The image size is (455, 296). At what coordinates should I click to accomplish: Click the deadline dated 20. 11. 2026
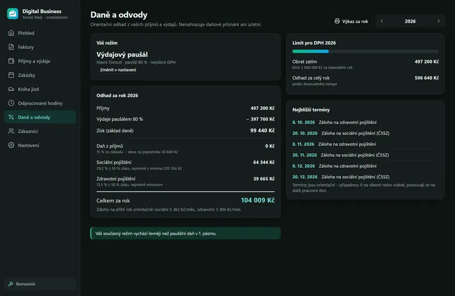(365, 155)
